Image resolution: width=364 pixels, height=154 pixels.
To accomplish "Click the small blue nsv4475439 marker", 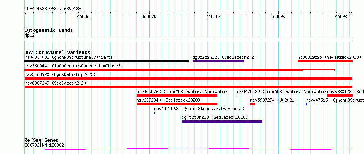I will (x=236, y=96).
